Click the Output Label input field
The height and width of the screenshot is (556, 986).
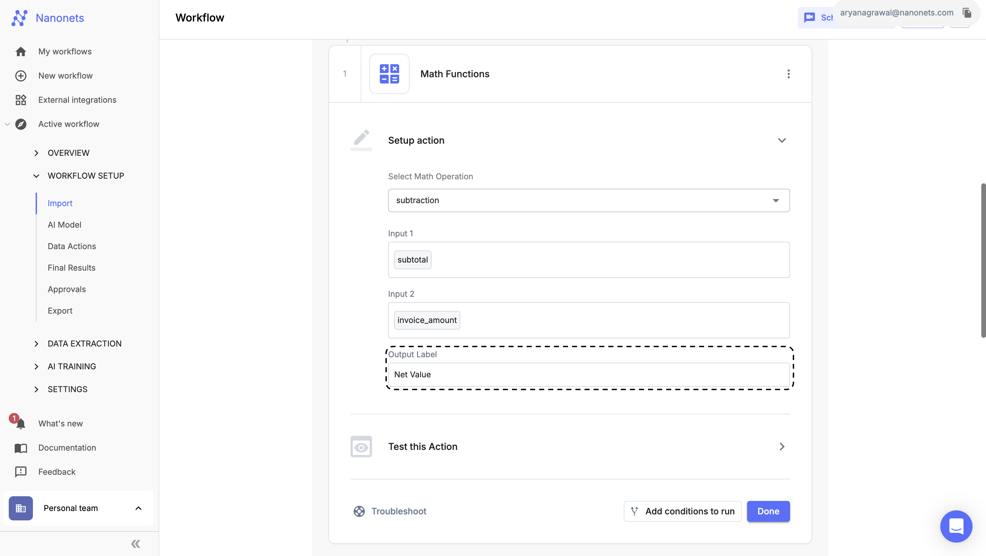588,374
